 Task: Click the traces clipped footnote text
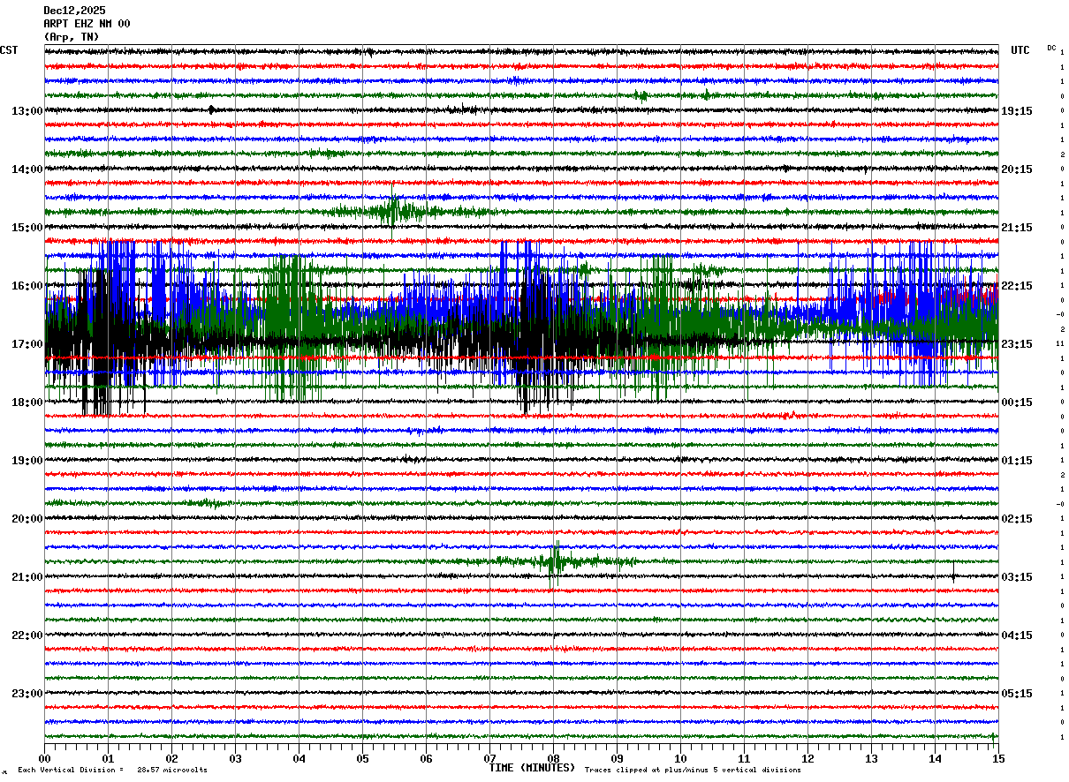pyautogui.click(x=693, y=771)
